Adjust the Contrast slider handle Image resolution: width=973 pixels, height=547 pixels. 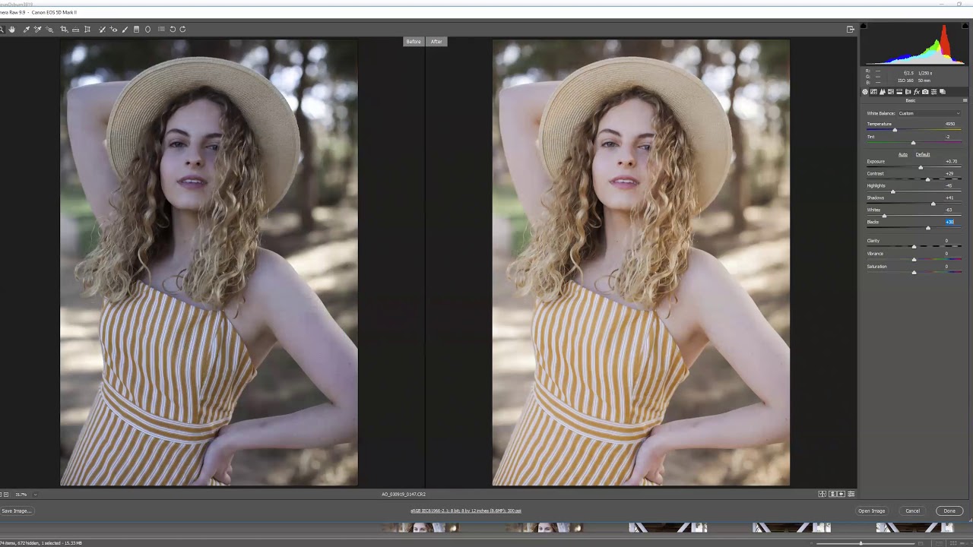(x=927, y=179)
